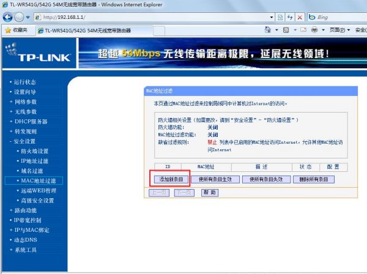Open the 安全 menu in the command bar
This screenshot has width=367, height=274.
point(361,30)
